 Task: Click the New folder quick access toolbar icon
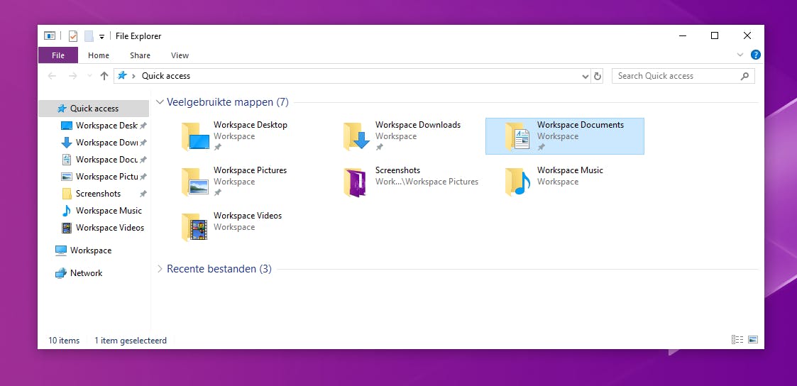(89, 36)
